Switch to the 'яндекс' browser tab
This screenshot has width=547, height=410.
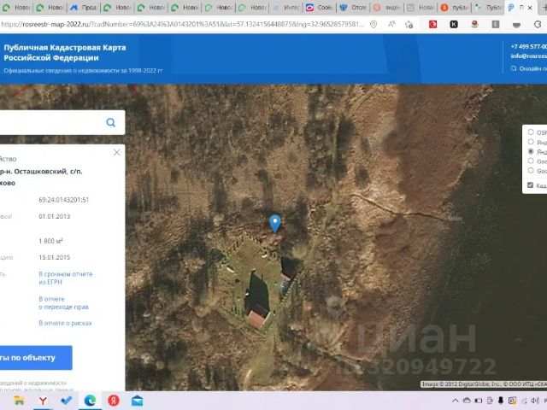point(387,8)
